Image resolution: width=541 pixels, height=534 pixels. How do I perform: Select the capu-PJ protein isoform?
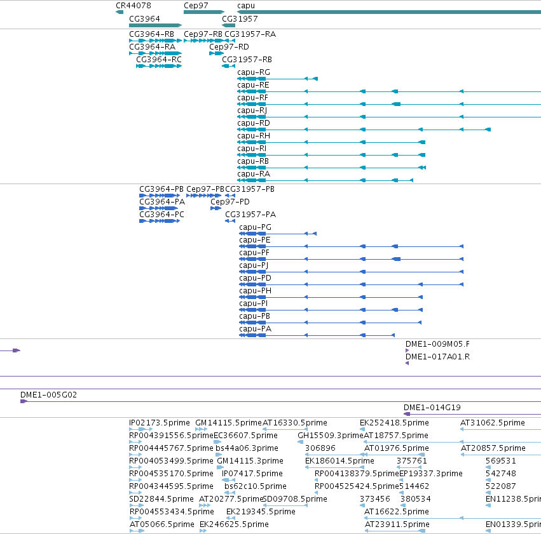click(351, 272)
